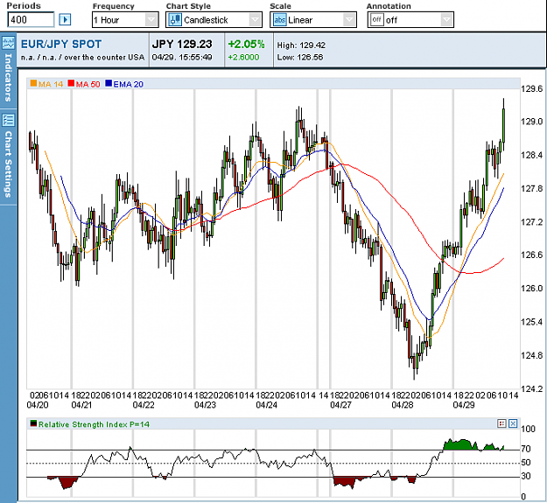The height and width of the screenshot is (503, 547).
Task: Click the abc icon in Scale box
Action: pos(279,20)
